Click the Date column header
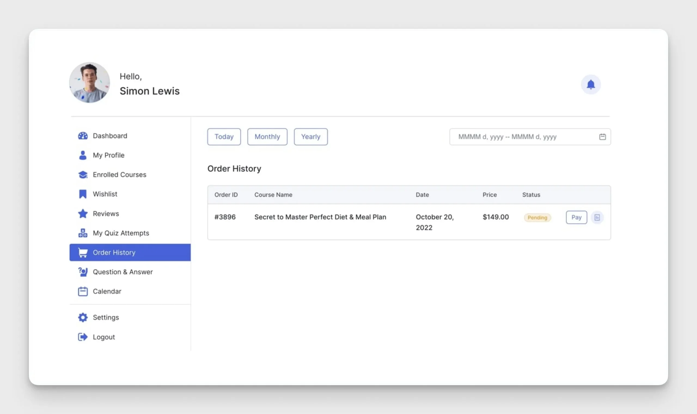 coord(423,195)
